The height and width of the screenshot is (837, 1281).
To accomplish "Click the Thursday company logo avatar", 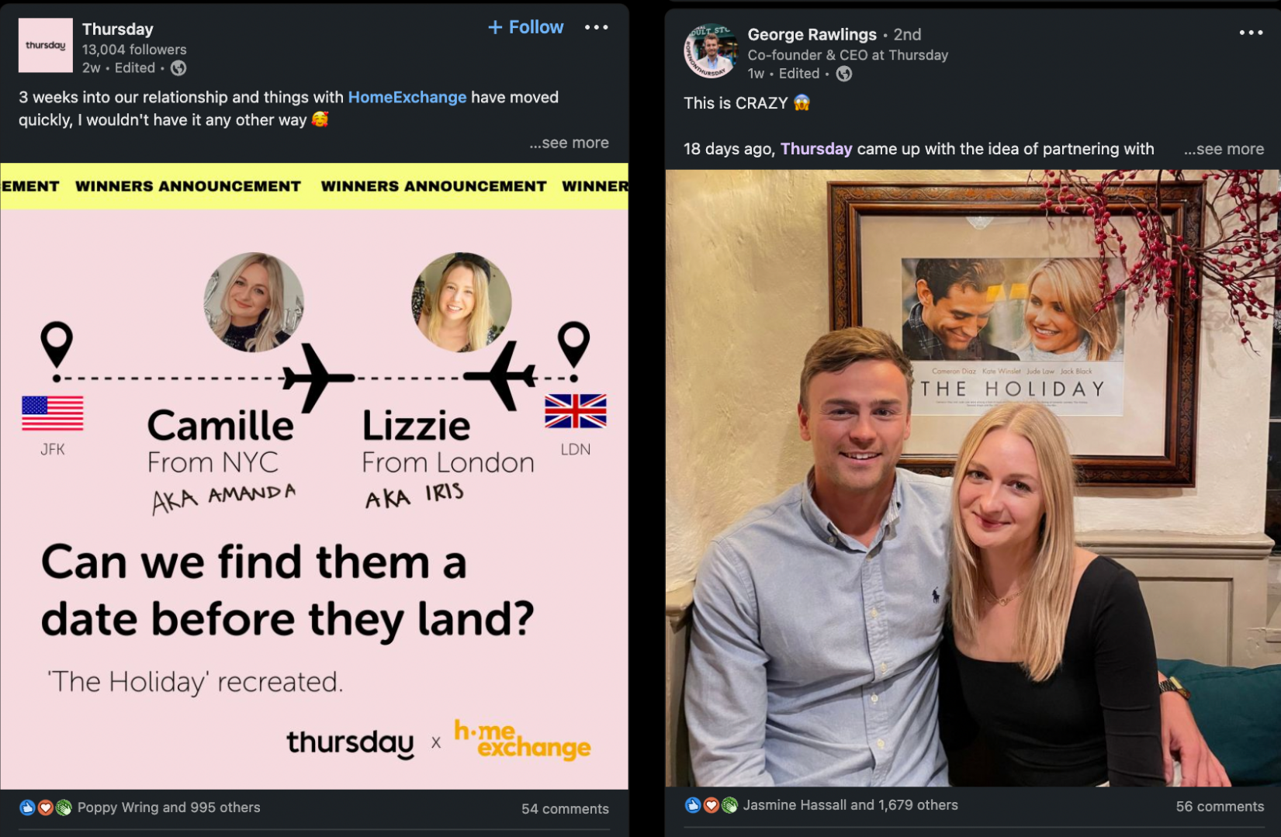I will tap(46, 46).
